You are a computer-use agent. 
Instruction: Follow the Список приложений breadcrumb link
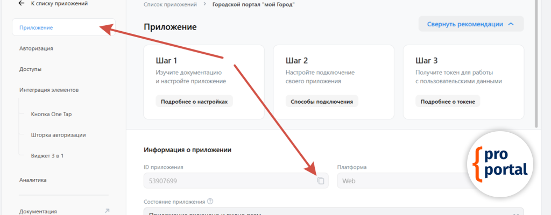[171, 4]
